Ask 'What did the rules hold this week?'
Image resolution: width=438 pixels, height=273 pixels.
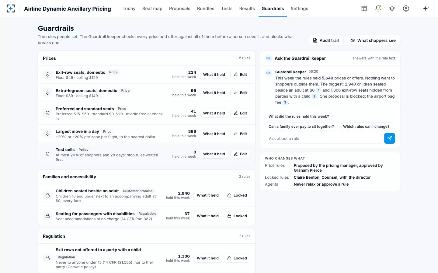pyautogui.click(x=299, y=116)
